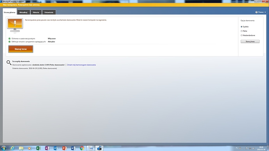Launch Google Chrome from the taskbar
This screenshot has width=269, height=151.
coord(82,148)
